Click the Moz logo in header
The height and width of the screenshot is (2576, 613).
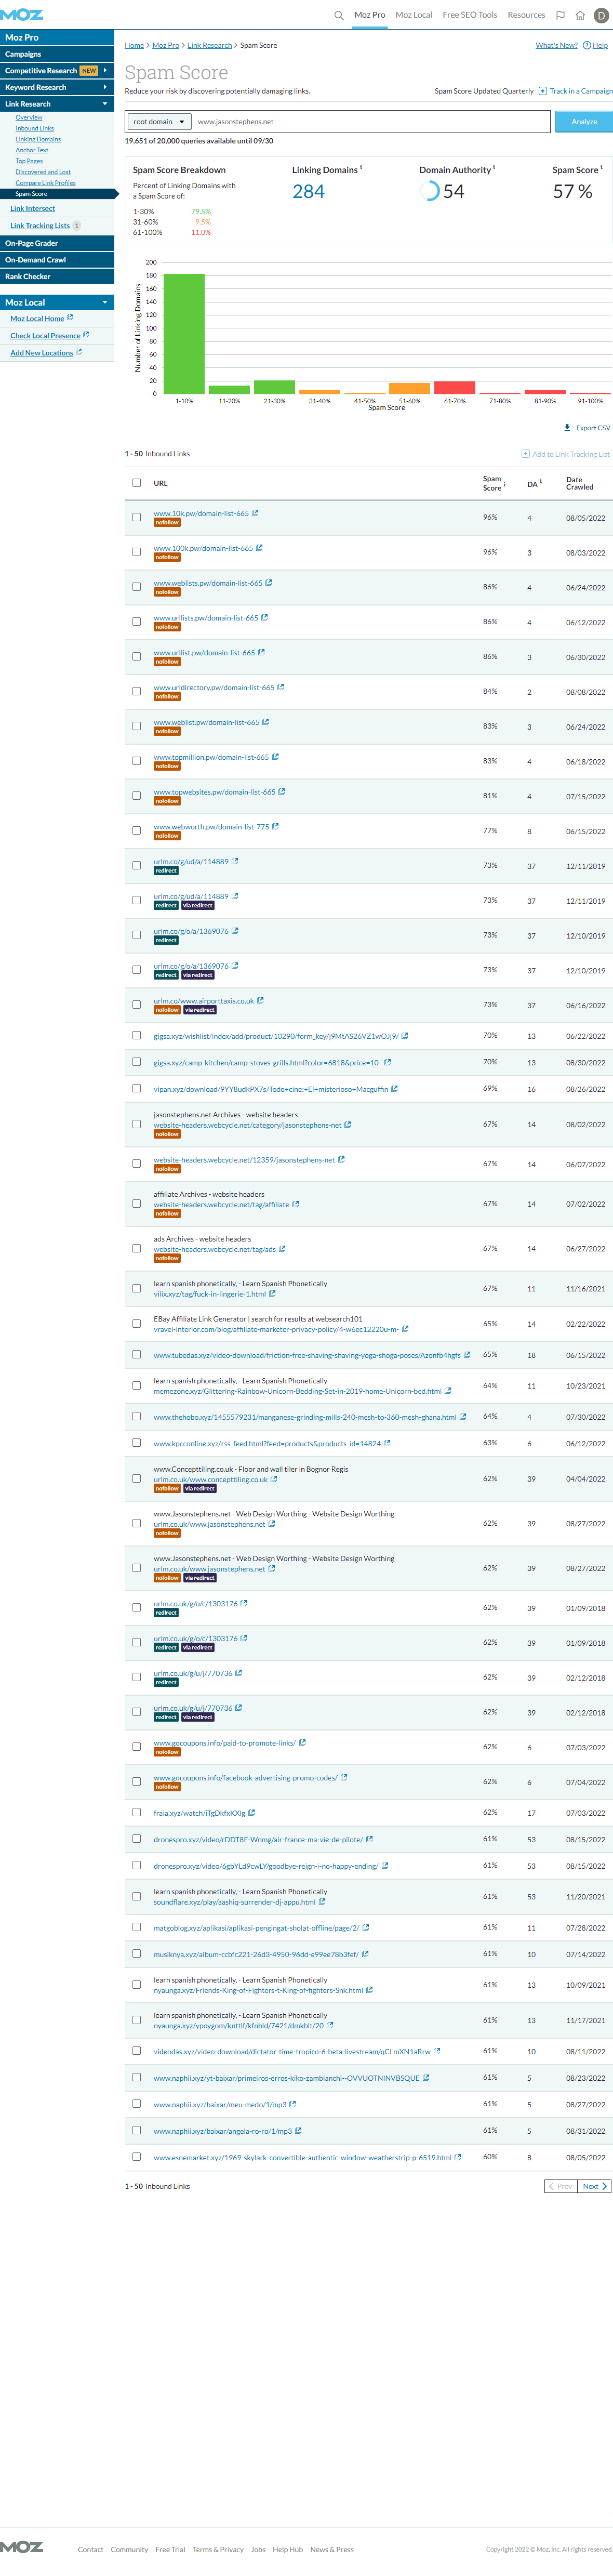21,14
